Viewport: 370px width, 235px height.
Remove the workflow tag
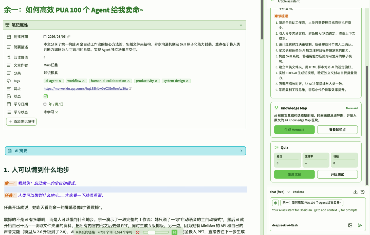pos(83,81)
